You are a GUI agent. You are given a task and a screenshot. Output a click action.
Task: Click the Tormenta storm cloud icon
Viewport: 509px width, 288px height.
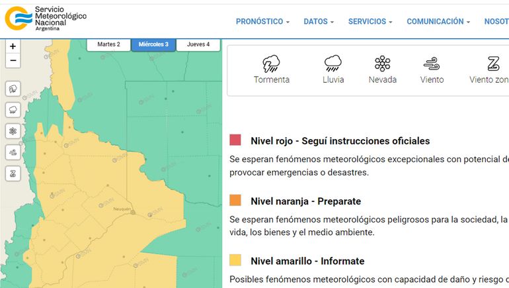[x=271, y=64]
